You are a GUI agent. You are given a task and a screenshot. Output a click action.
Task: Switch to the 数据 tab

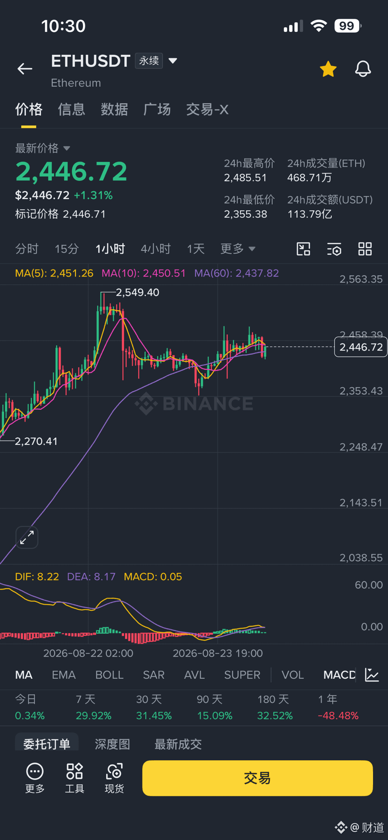114,109
